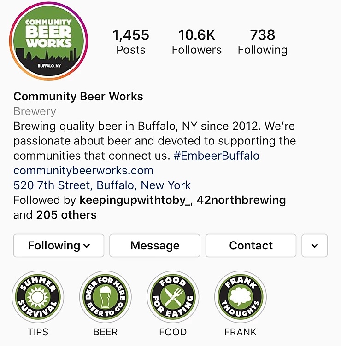
Task: Open the 738 Following list
Action: [x=263, y=42]
